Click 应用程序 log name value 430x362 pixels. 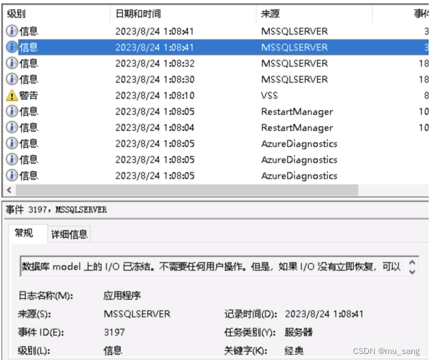122,296
